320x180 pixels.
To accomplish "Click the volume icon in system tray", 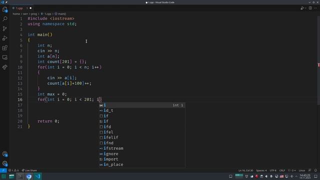I will (x=266, y=176).
